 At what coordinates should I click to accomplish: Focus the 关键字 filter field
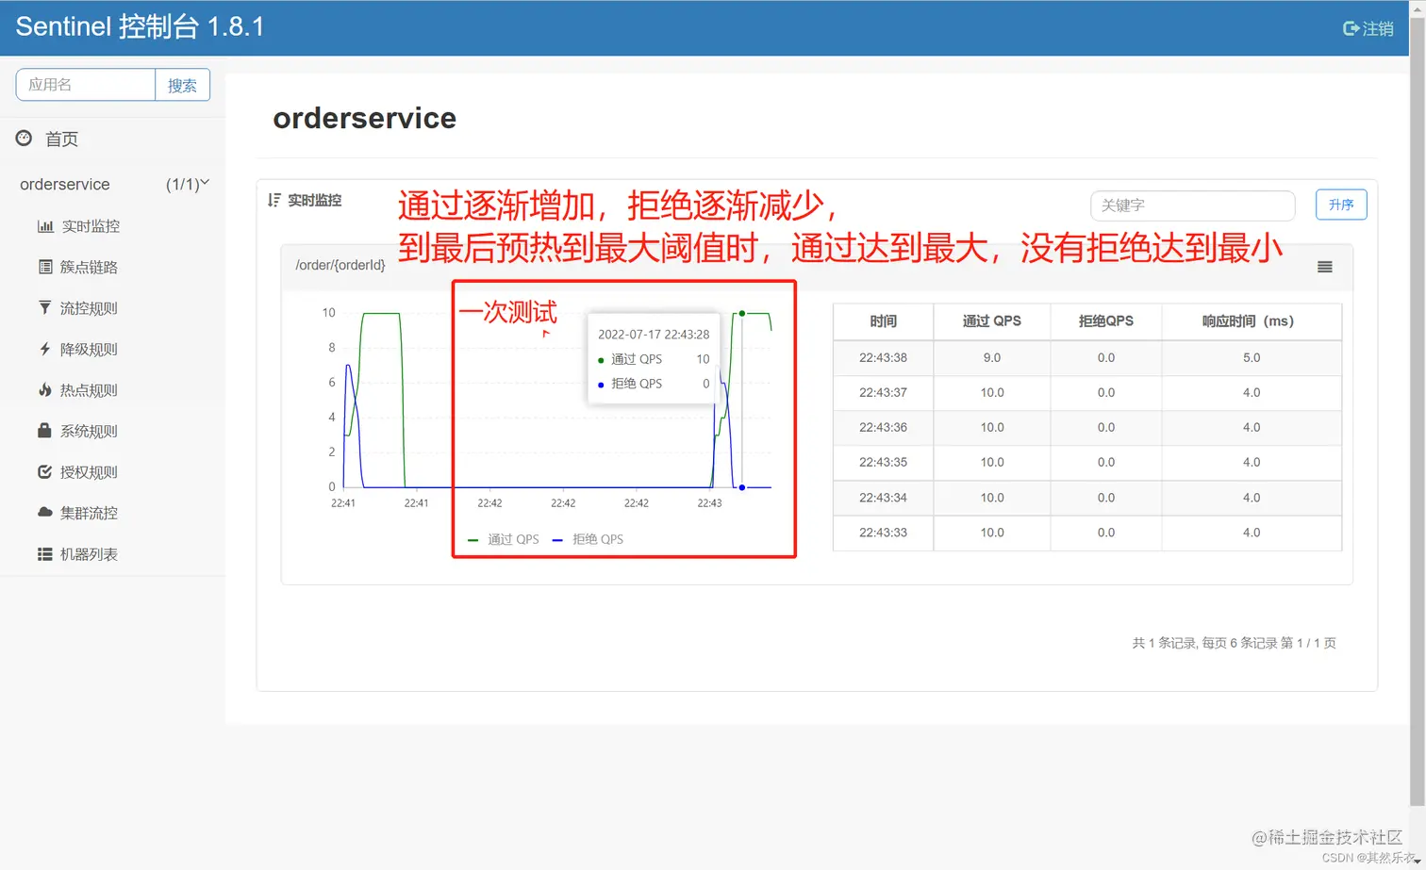(x=1192, y=205)
